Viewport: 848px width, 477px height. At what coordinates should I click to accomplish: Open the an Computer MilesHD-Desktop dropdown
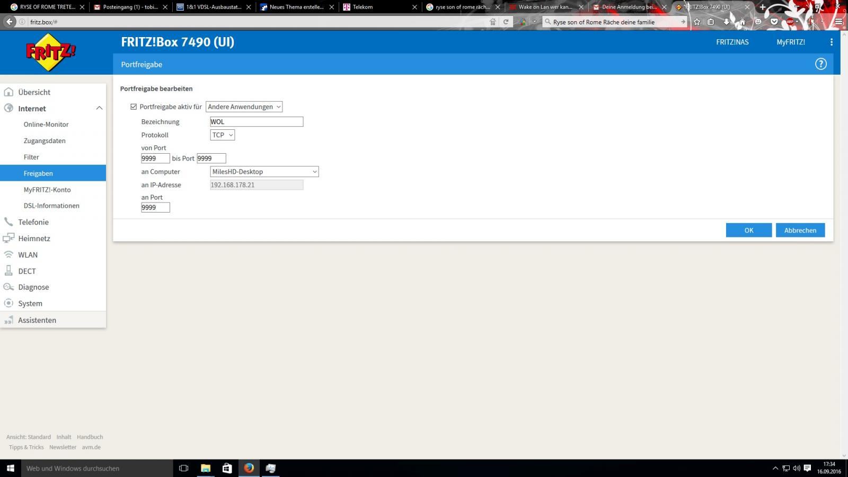pos(264,172)
